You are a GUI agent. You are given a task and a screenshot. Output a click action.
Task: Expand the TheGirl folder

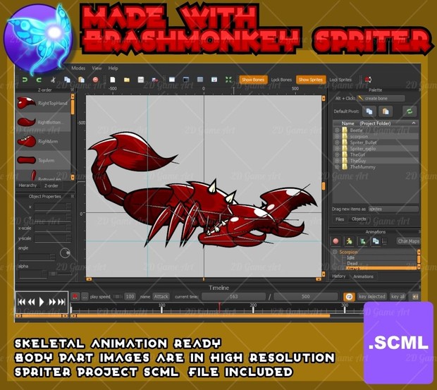337,154
